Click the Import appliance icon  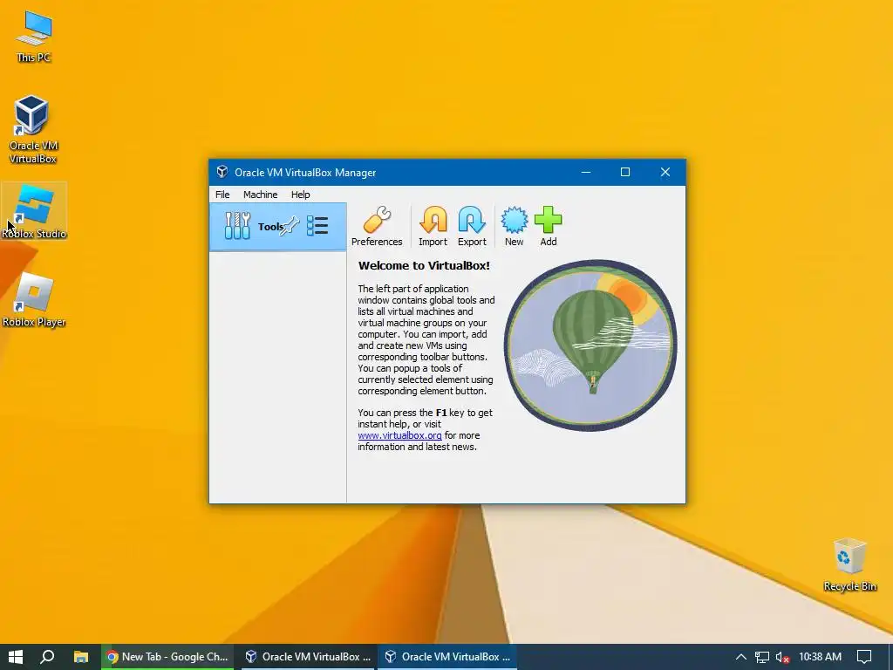pyautogui.click(x=433, y=226)
